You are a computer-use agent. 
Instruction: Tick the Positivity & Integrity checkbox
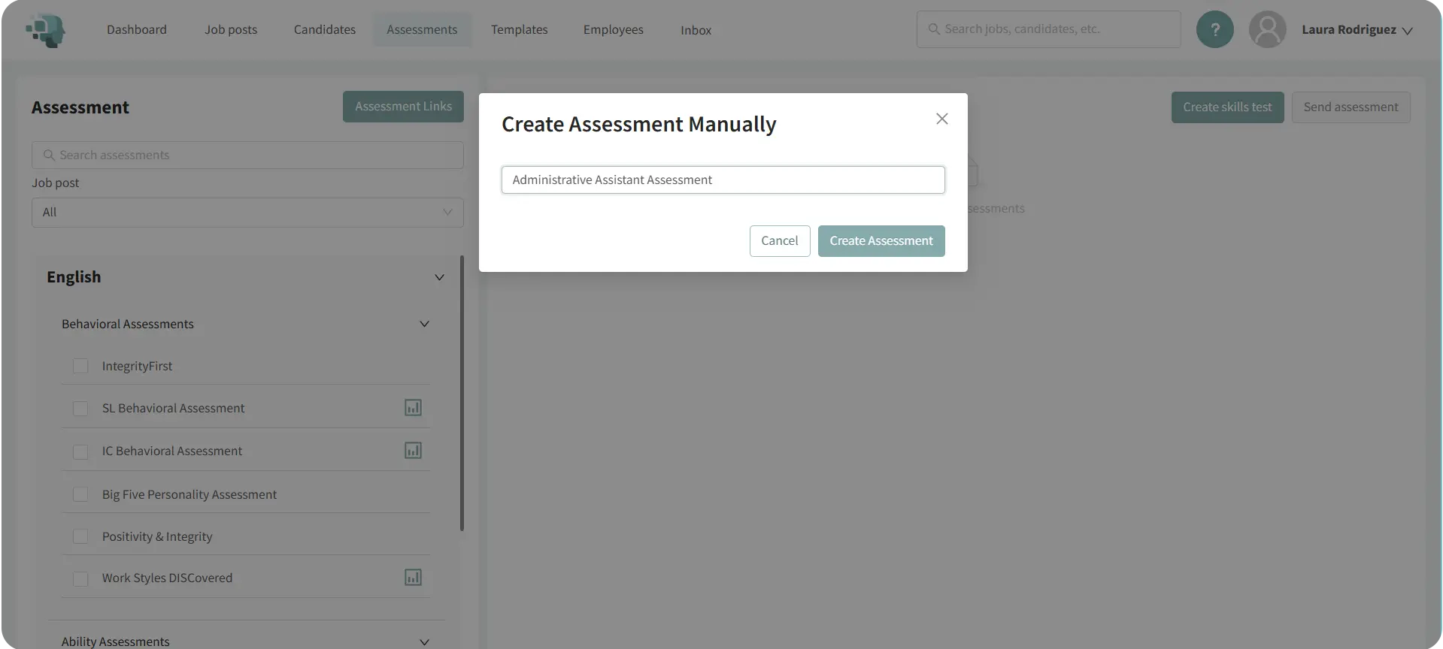click(80, 536)
